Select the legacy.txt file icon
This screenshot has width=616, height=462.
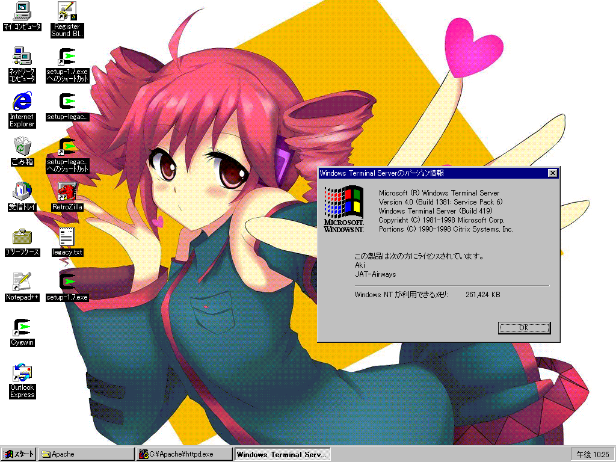[x=67, y=236]
